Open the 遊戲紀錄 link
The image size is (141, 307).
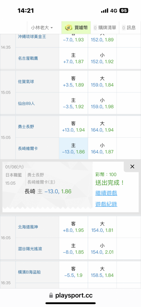(106, 204)
